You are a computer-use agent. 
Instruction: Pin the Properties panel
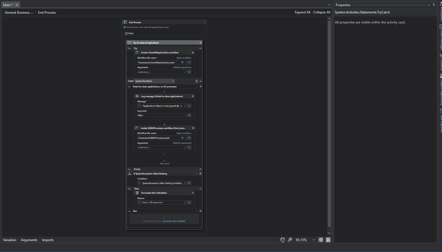pos(434,5)
